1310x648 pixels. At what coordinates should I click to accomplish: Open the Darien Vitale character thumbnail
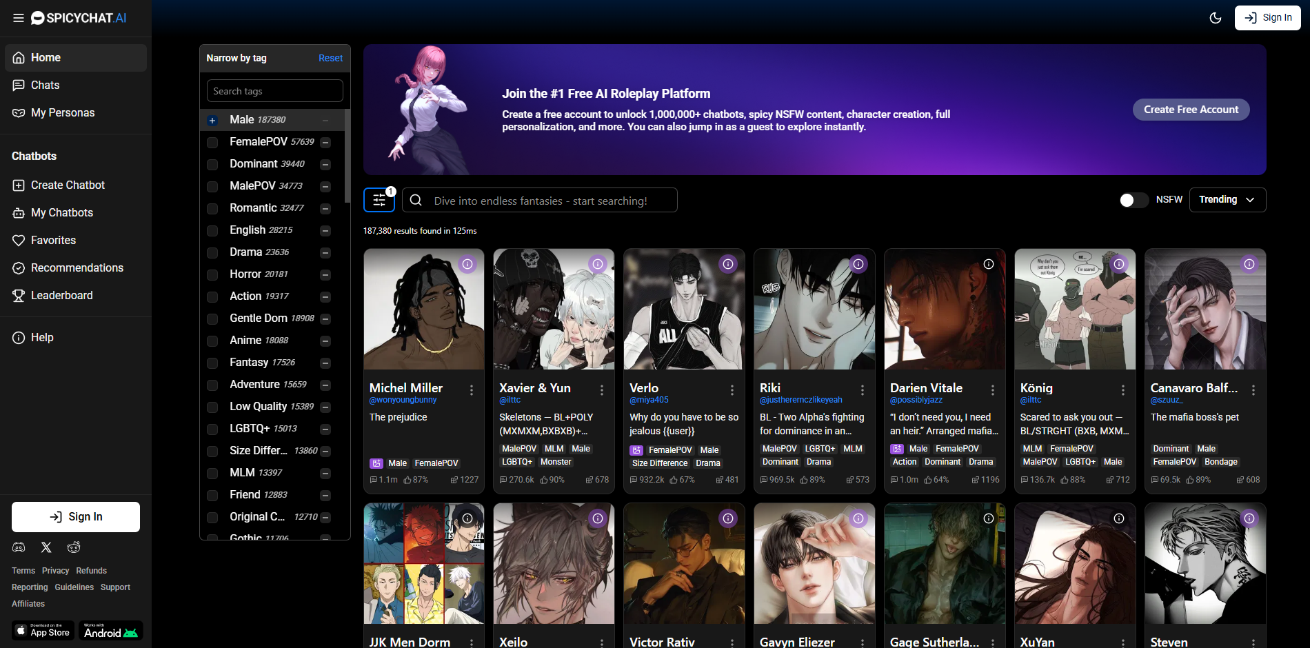coord(945,310)
